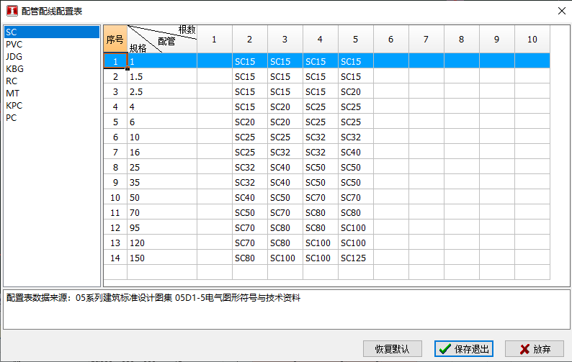Viewport: 572px width, 362px height.
Task: Select row header 7
Action: [x=115, y=152]
